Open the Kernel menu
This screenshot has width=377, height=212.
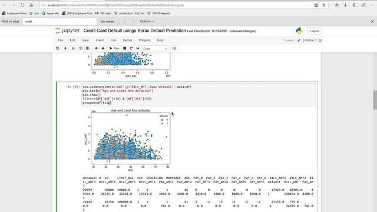click(x=127, y=40)
